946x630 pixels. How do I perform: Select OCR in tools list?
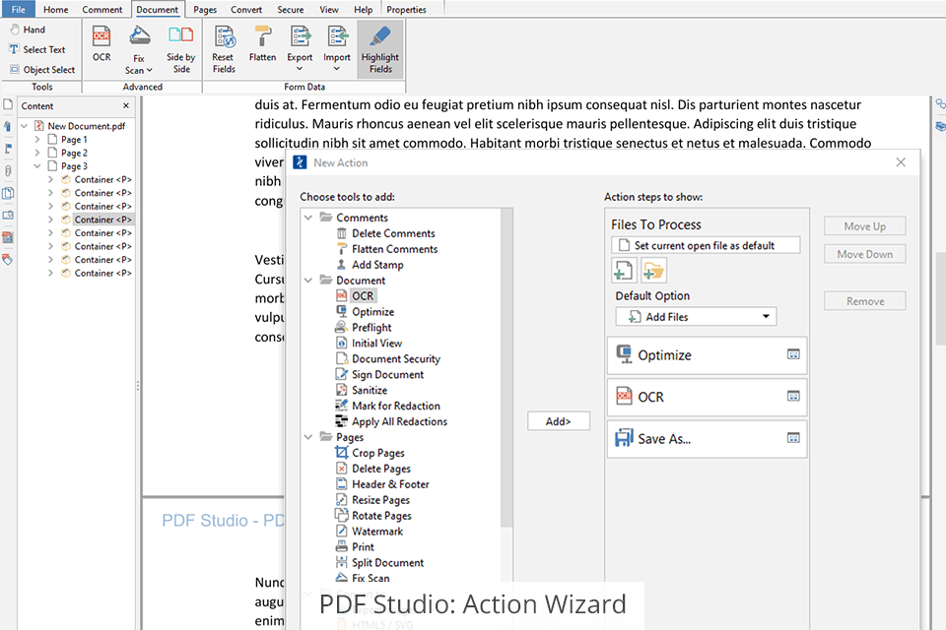click(356, 296)
